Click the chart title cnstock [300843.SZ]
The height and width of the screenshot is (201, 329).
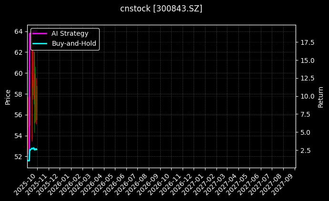click(x=161, y=9)
